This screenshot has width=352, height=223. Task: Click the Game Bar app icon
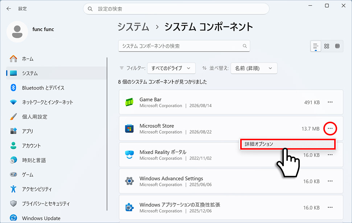click(129, 102)
